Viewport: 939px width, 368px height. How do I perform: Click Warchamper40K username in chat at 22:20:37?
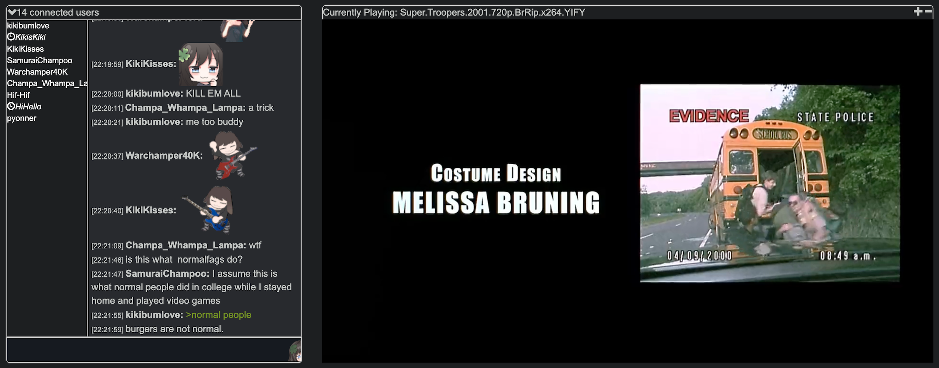[164, 156]
